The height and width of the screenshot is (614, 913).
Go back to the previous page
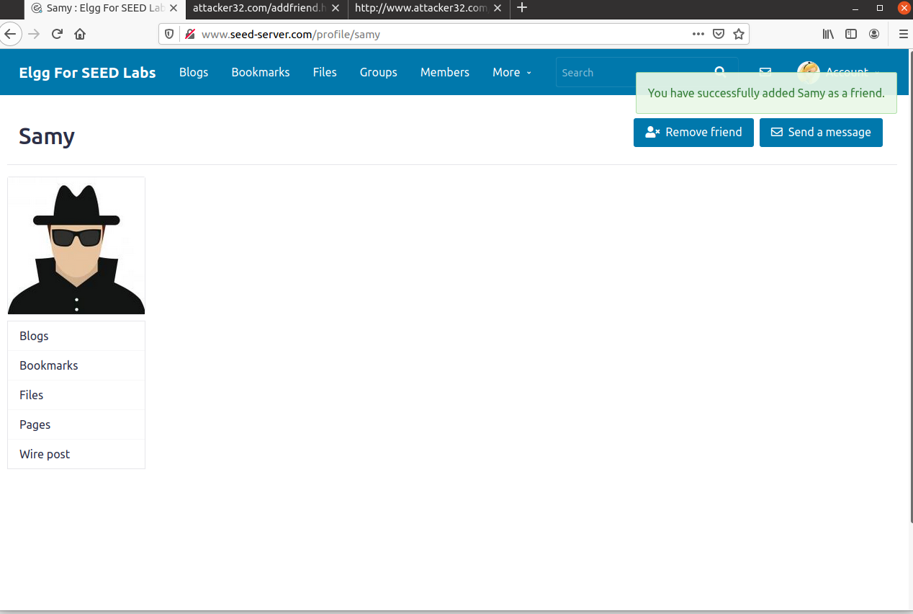[x=9, y=34]
